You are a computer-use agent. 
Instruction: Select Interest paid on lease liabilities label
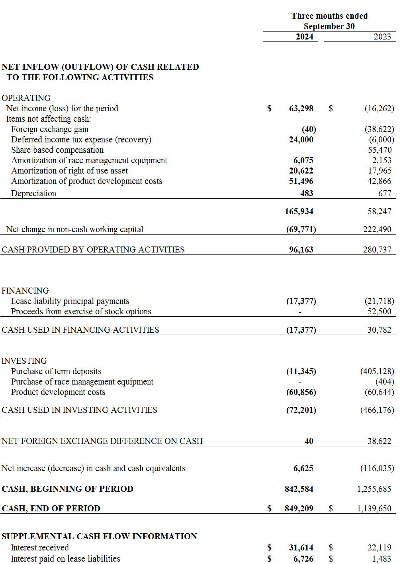pyautogui.click(x=66, y=559)
